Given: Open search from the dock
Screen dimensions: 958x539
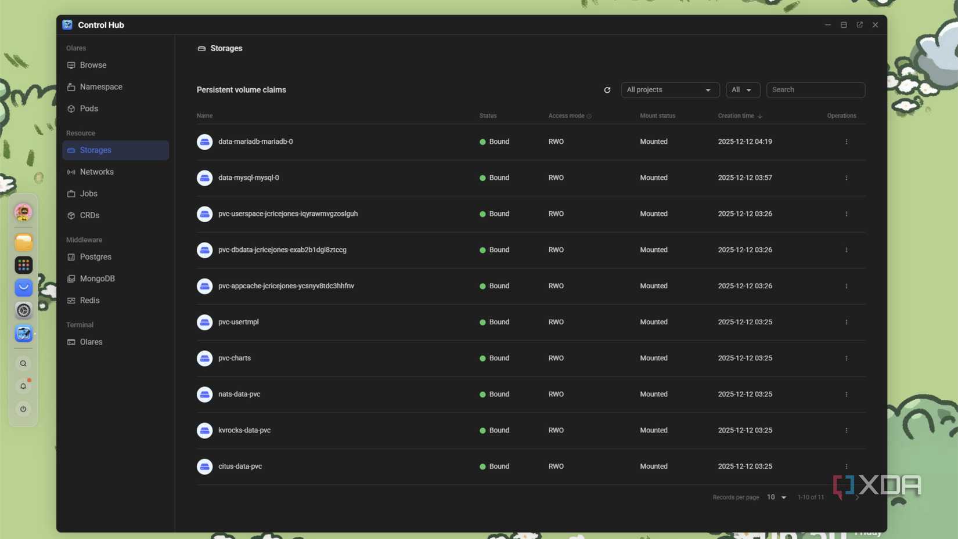Looking at the screenshot, I should point(23,364).
